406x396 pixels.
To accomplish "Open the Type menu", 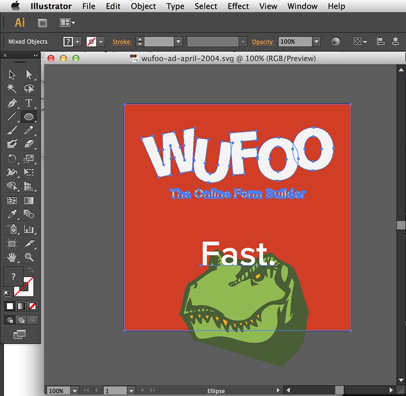I will point(175,6).
